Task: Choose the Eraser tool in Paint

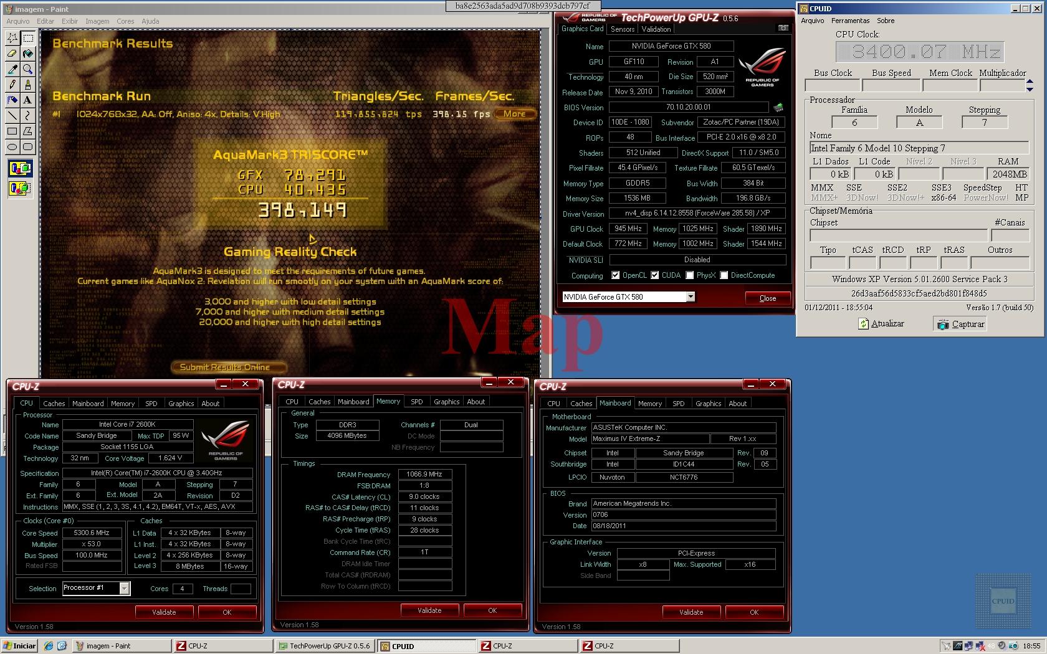Action: pos(12,54)
